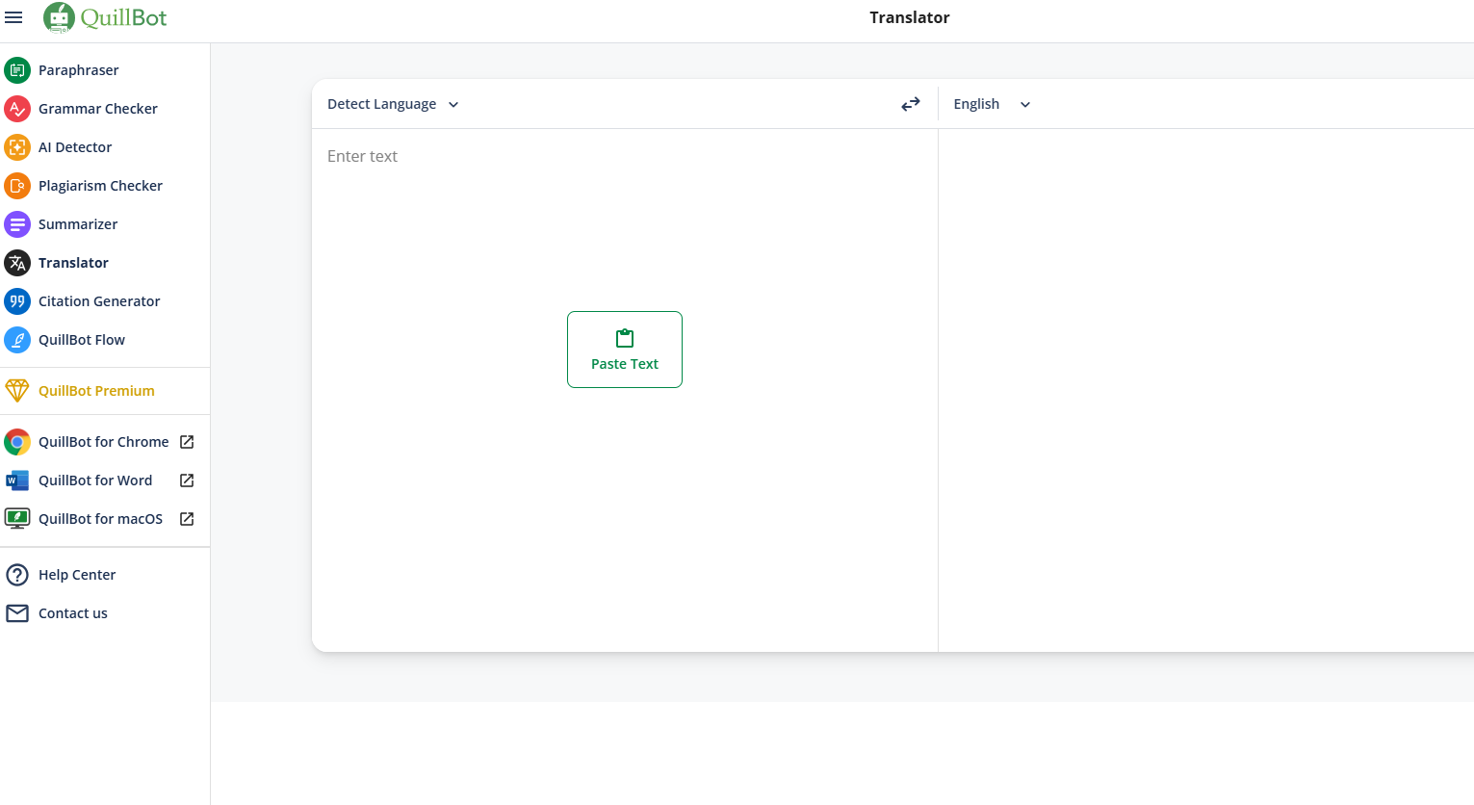Open the Detect Language dropdown
Viewport: 1474px width, 805px height.
383,103
